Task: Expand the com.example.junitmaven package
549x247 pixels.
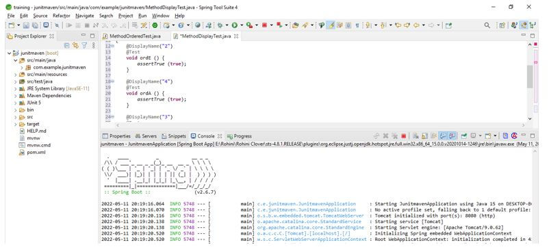Action: (22, 67)
